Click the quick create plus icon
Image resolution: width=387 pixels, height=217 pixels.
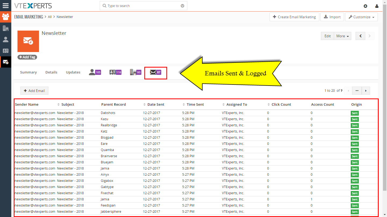(365, 6)
